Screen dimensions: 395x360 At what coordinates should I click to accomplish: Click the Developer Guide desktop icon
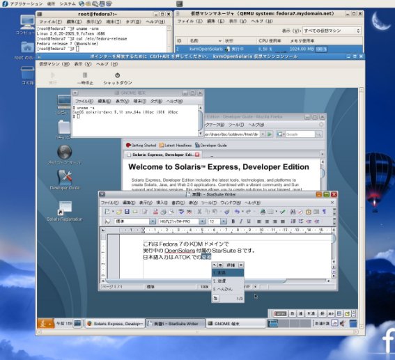tap(65, 180)
